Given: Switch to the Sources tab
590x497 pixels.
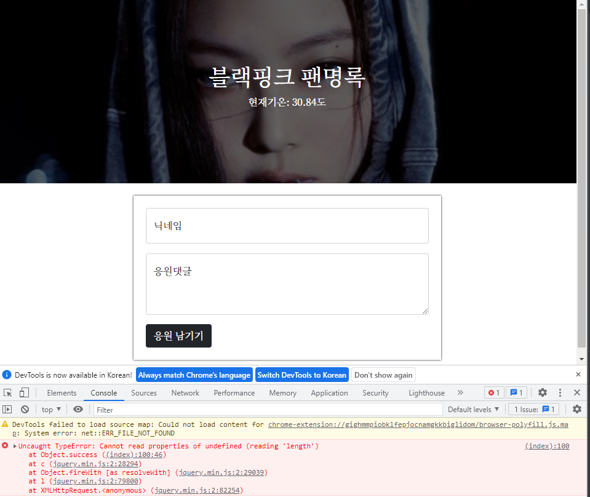Looking at the screenshot, I should [x=144, y=393].
